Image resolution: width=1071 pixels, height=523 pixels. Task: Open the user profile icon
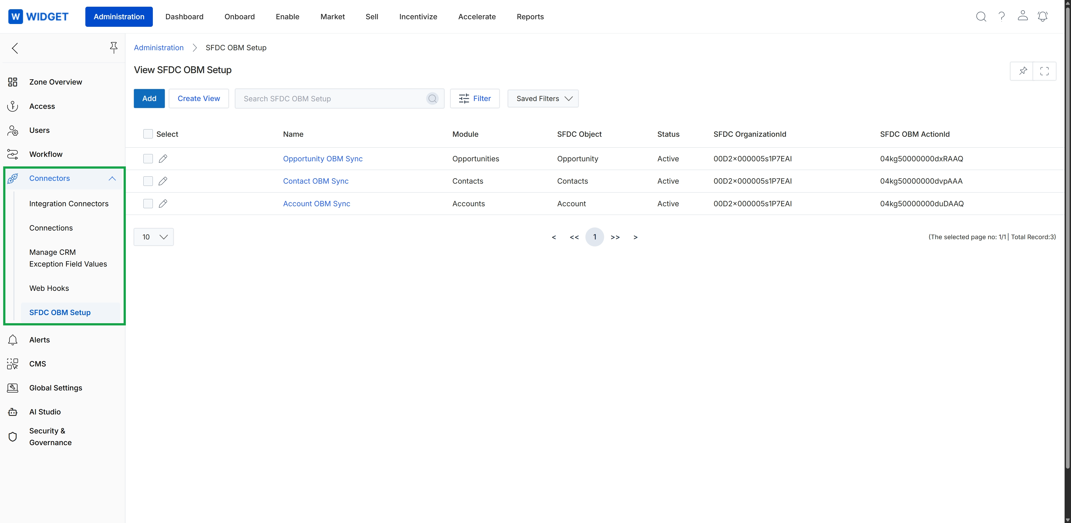click(1023, 16)
